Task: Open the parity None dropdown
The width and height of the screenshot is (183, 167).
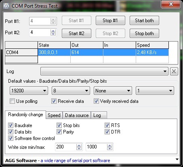Action: point(113,91)
